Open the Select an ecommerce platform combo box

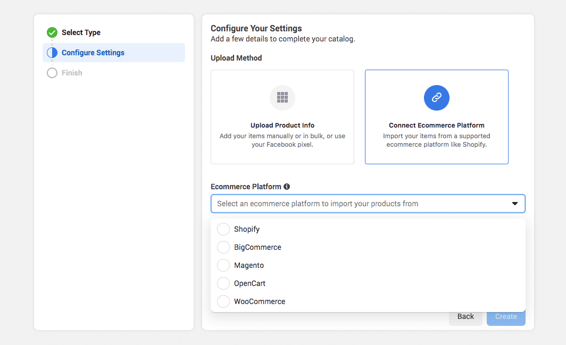point(362,204)
